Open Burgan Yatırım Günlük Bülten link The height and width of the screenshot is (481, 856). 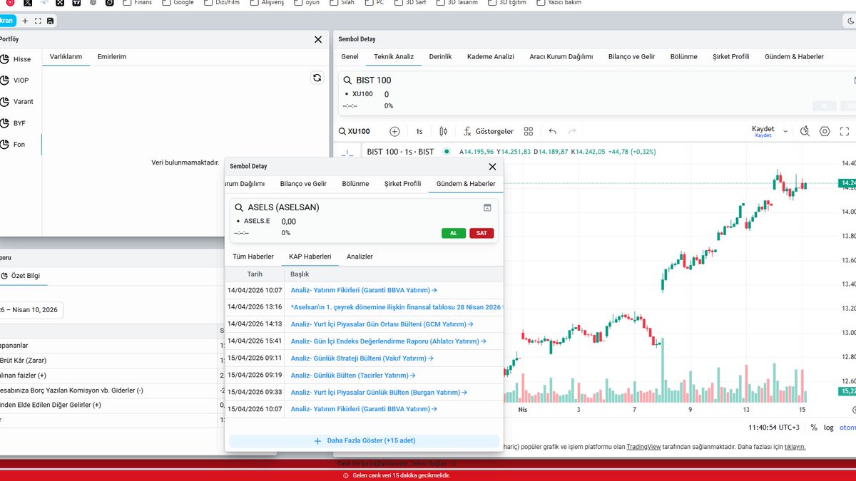(x=379, y=393)
